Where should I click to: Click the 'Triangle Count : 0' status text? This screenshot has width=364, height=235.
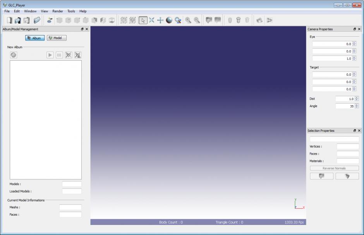[229, 222]
